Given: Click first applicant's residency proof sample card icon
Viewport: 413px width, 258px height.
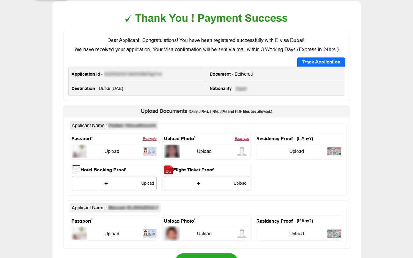Looking at the screenshot, I should pos(334,151).
